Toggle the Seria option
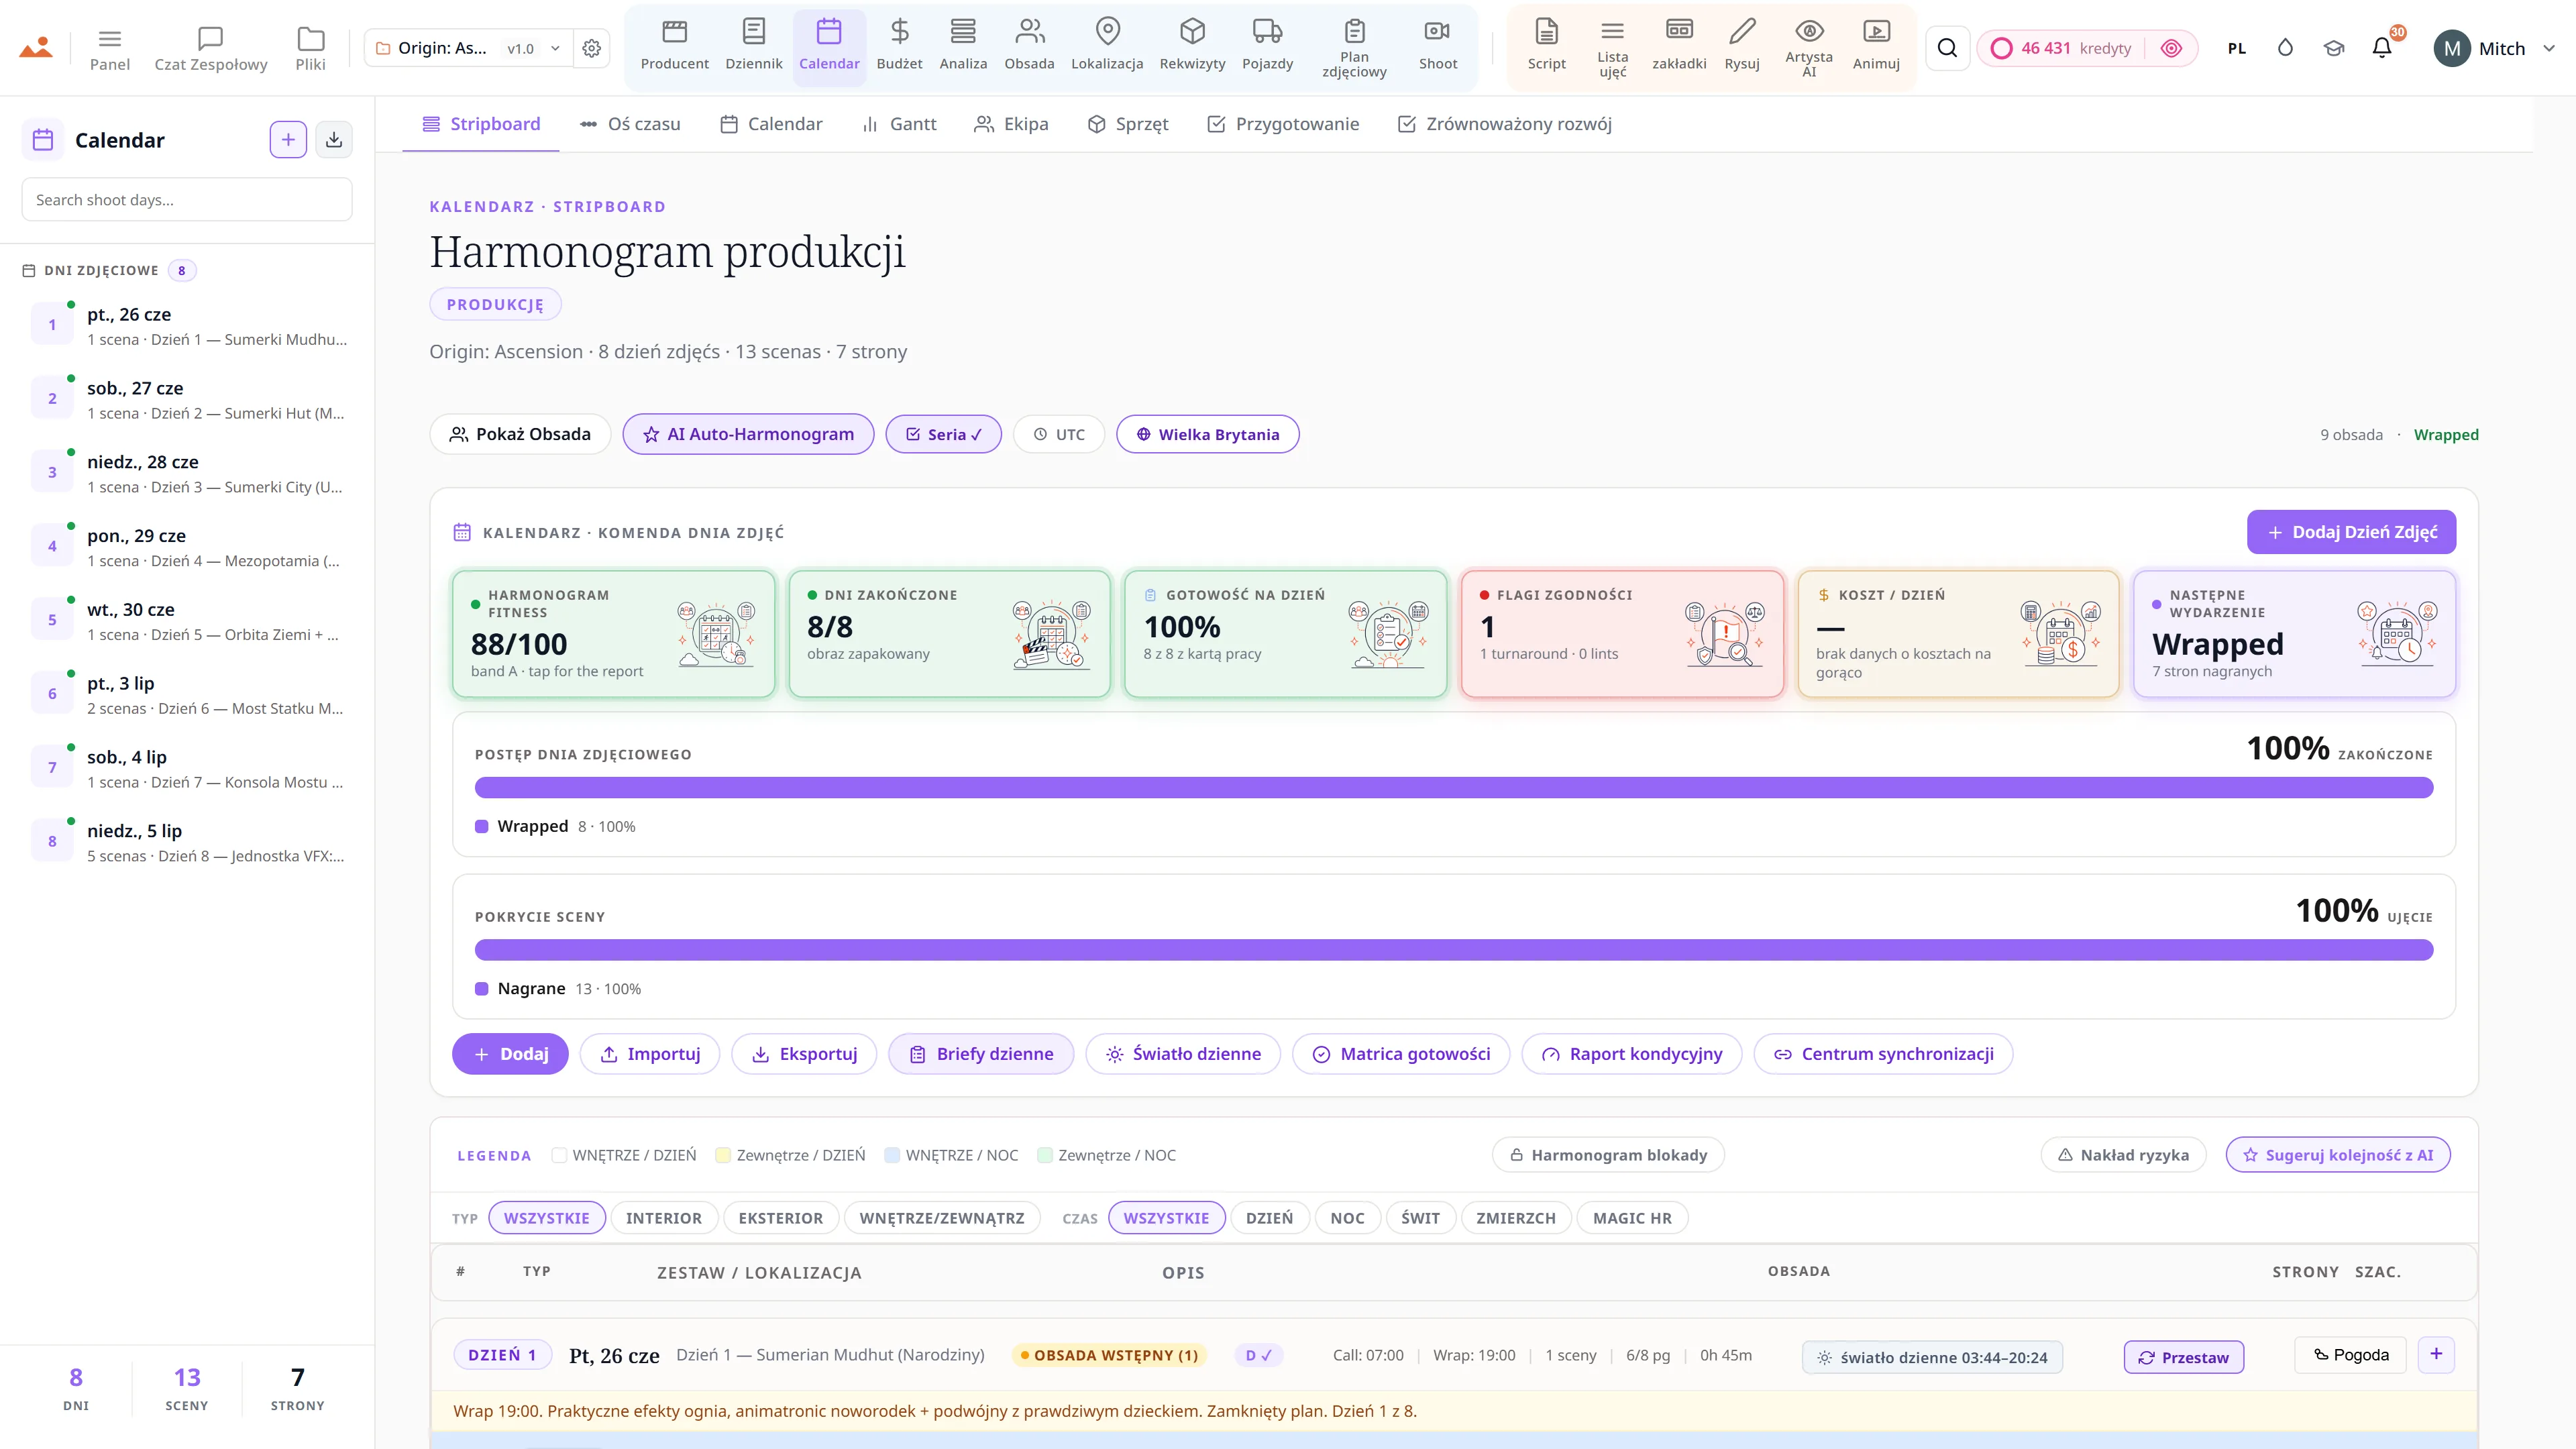The height and width of the screenshot is (1449, 2576). (943, 434)
